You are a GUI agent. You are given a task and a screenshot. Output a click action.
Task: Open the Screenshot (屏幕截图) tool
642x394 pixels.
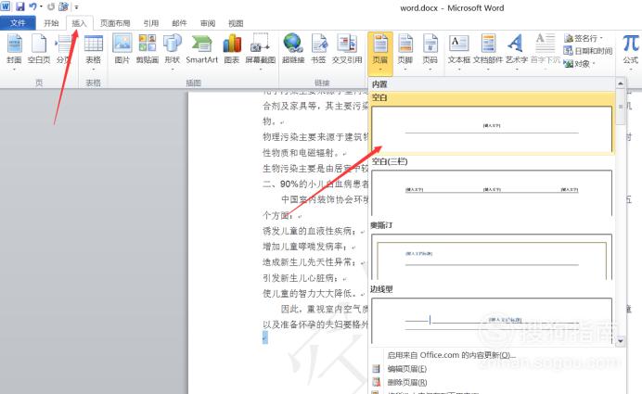(261, 49)
